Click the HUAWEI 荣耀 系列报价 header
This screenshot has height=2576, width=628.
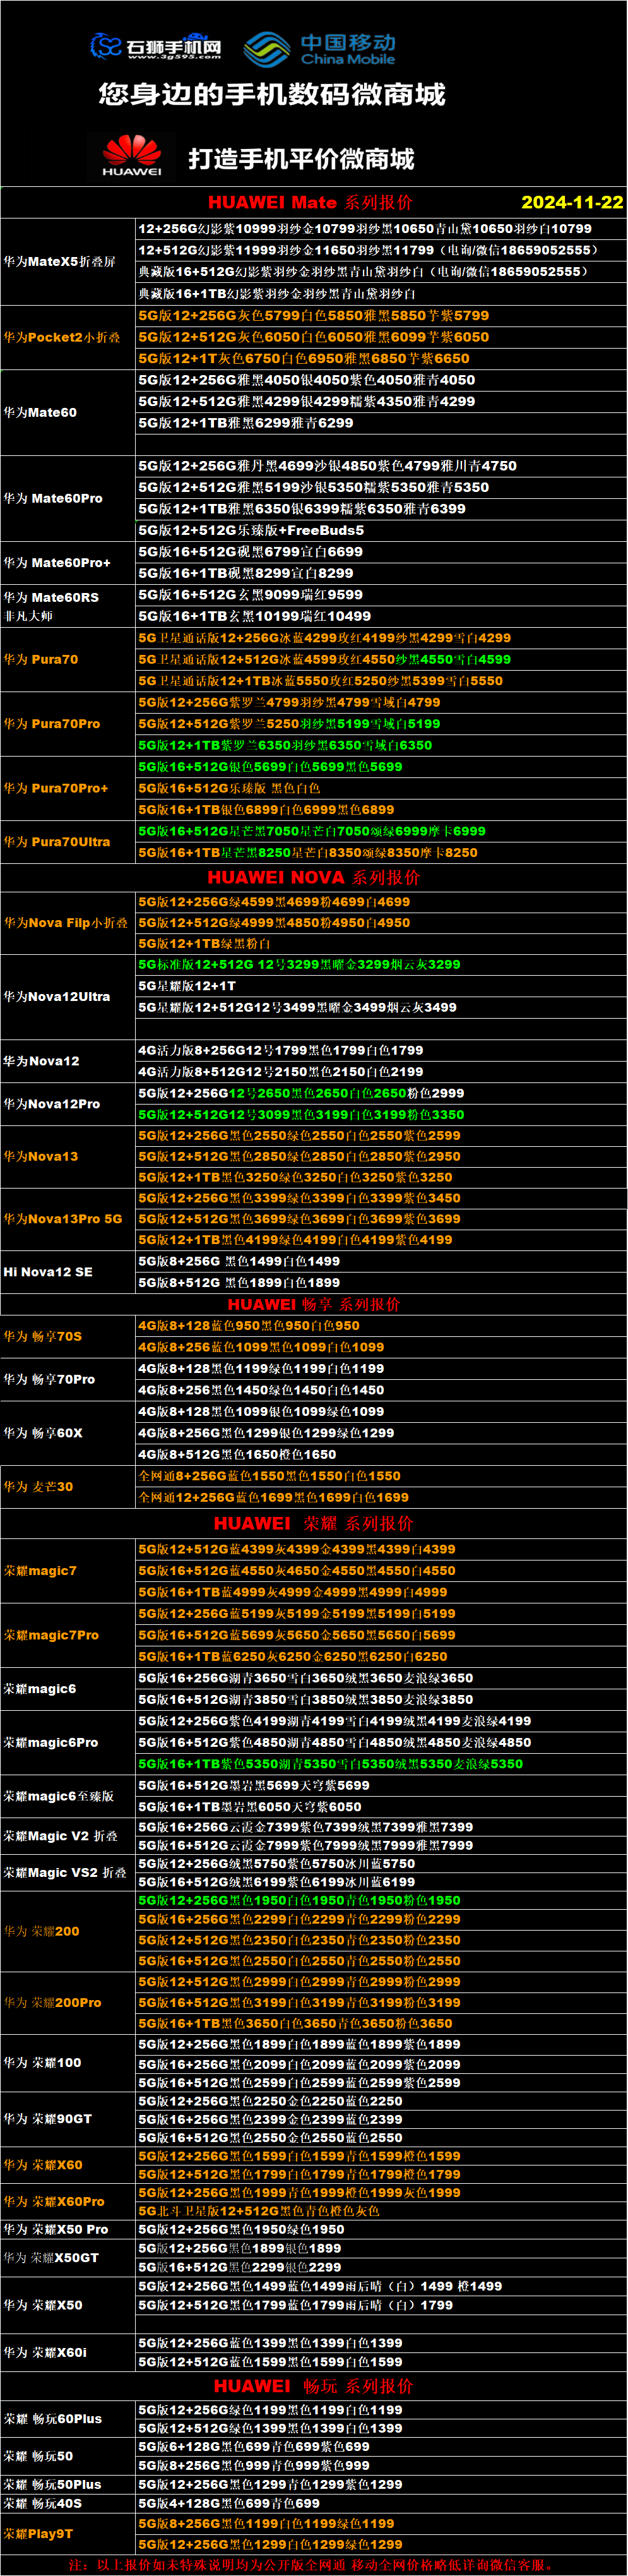314,1523
